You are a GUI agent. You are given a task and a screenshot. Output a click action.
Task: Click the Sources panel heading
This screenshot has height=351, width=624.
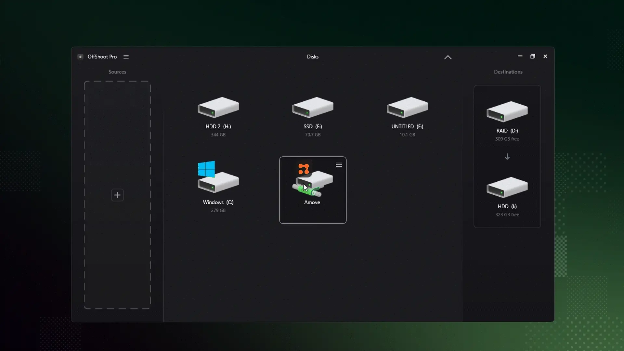(x=117, y=72)
